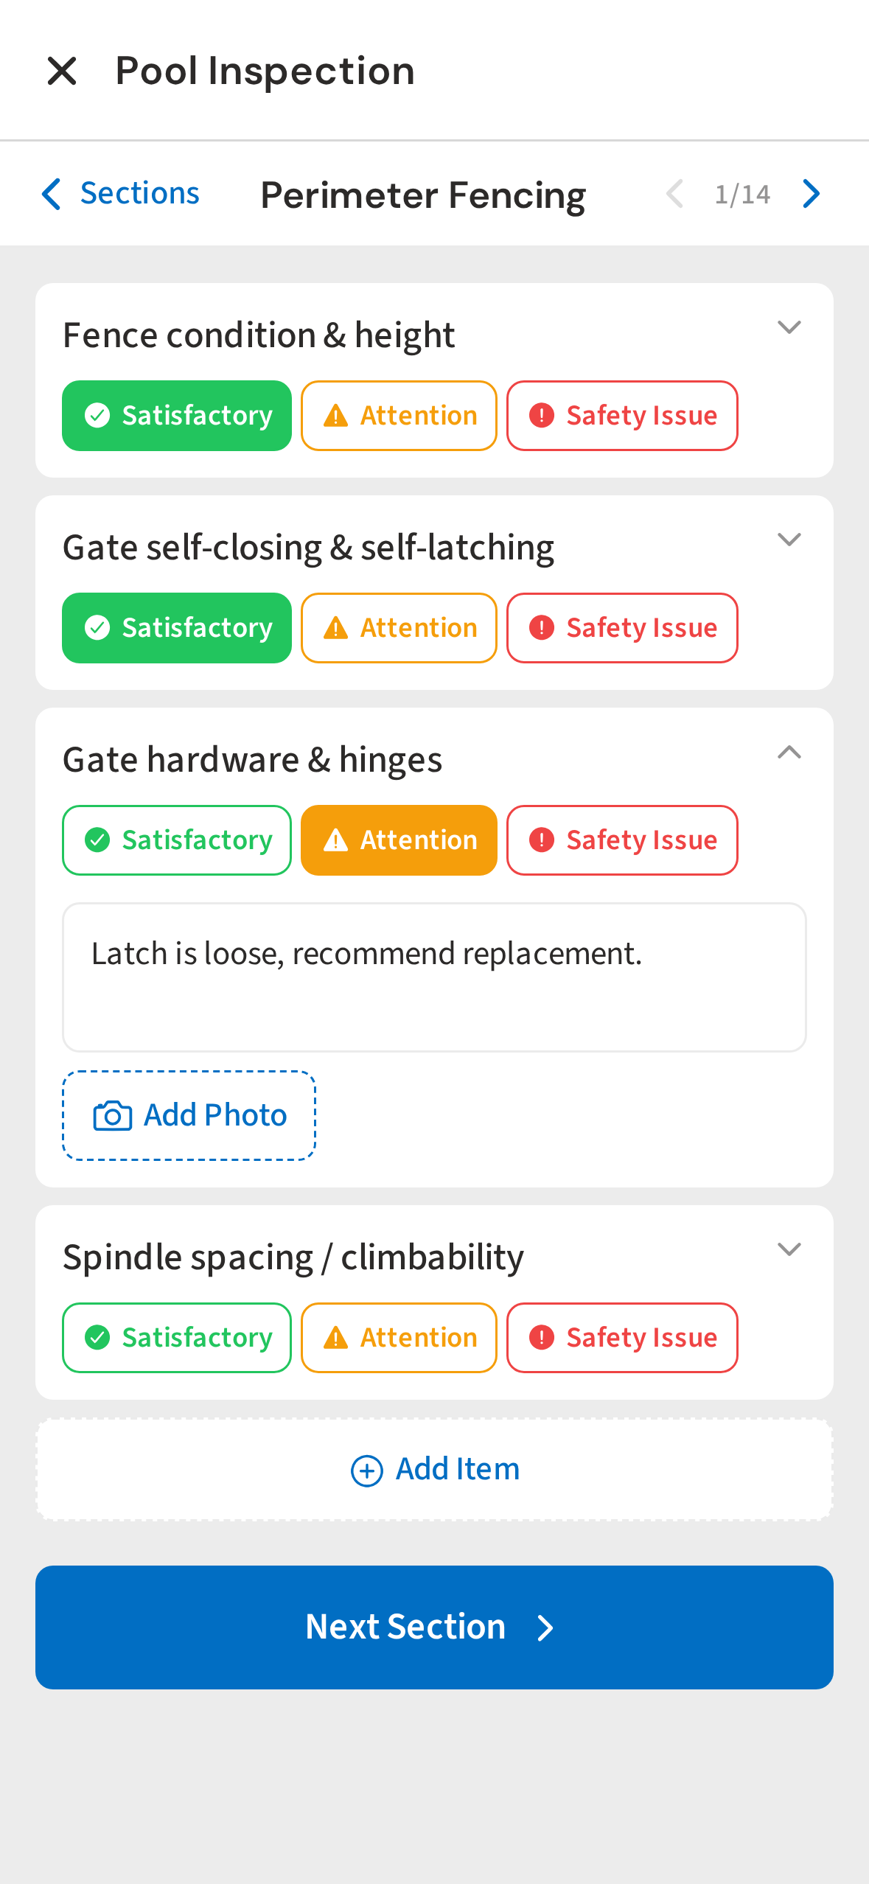Flag Gate hardware & hinges as Safety Issue
Image resolution: width=869 pixels, height=1884 pixels.
coord(621,840)
